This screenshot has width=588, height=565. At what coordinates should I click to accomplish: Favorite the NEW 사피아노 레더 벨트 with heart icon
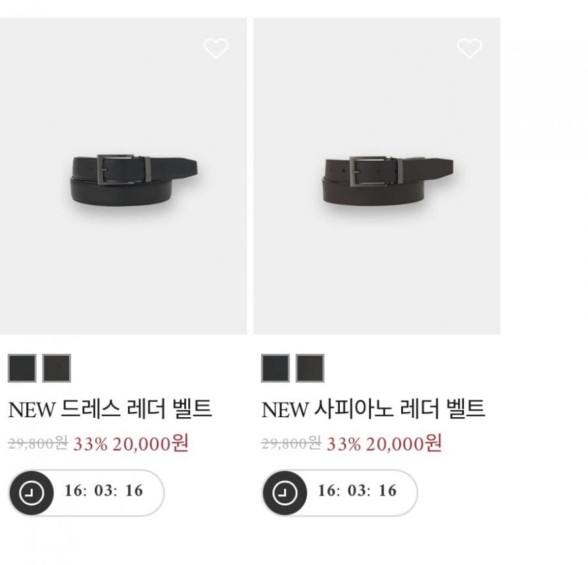click(x=470, y=48)
